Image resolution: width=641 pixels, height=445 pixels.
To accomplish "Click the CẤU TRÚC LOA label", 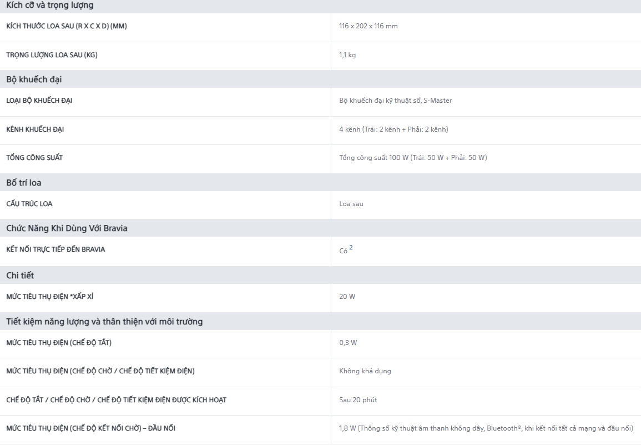I will click(x=29, y=204).
